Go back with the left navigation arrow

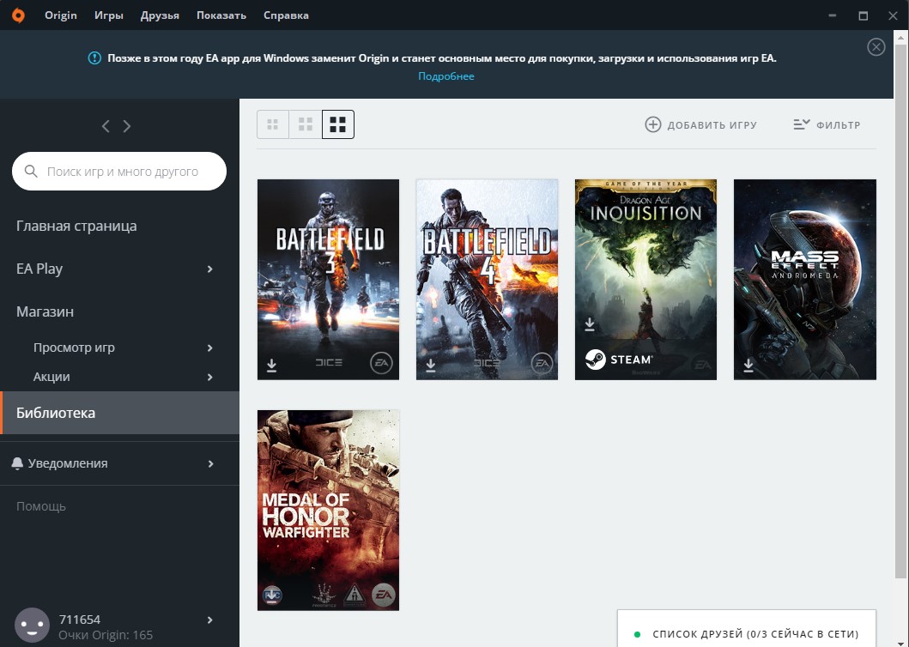pos(106,126)
